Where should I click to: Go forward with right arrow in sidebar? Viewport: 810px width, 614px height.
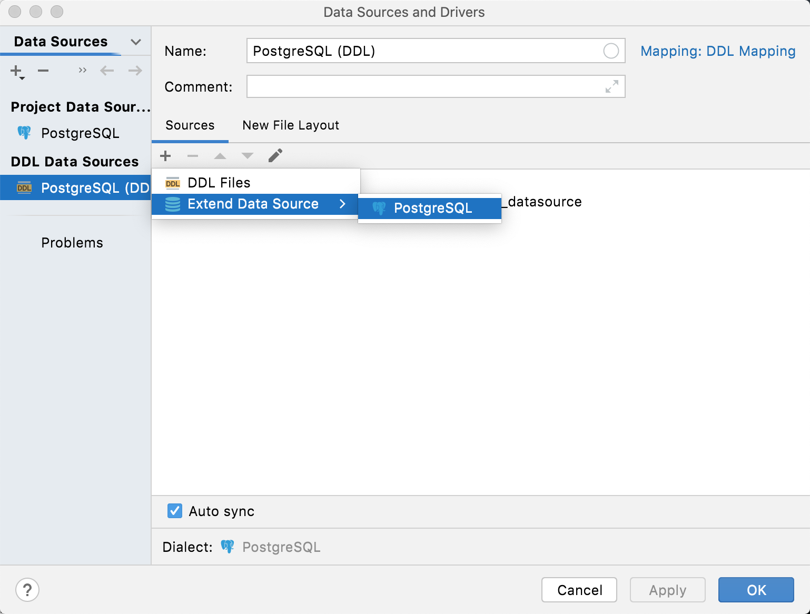[135, 71]
